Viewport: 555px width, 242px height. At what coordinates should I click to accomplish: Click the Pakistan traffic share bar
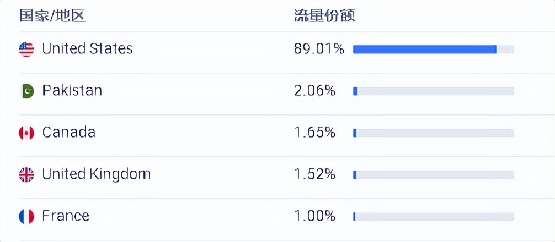pos(433,91)
